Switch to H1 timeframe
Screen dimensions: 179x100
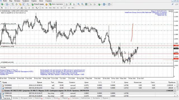[x=58, y=8]
